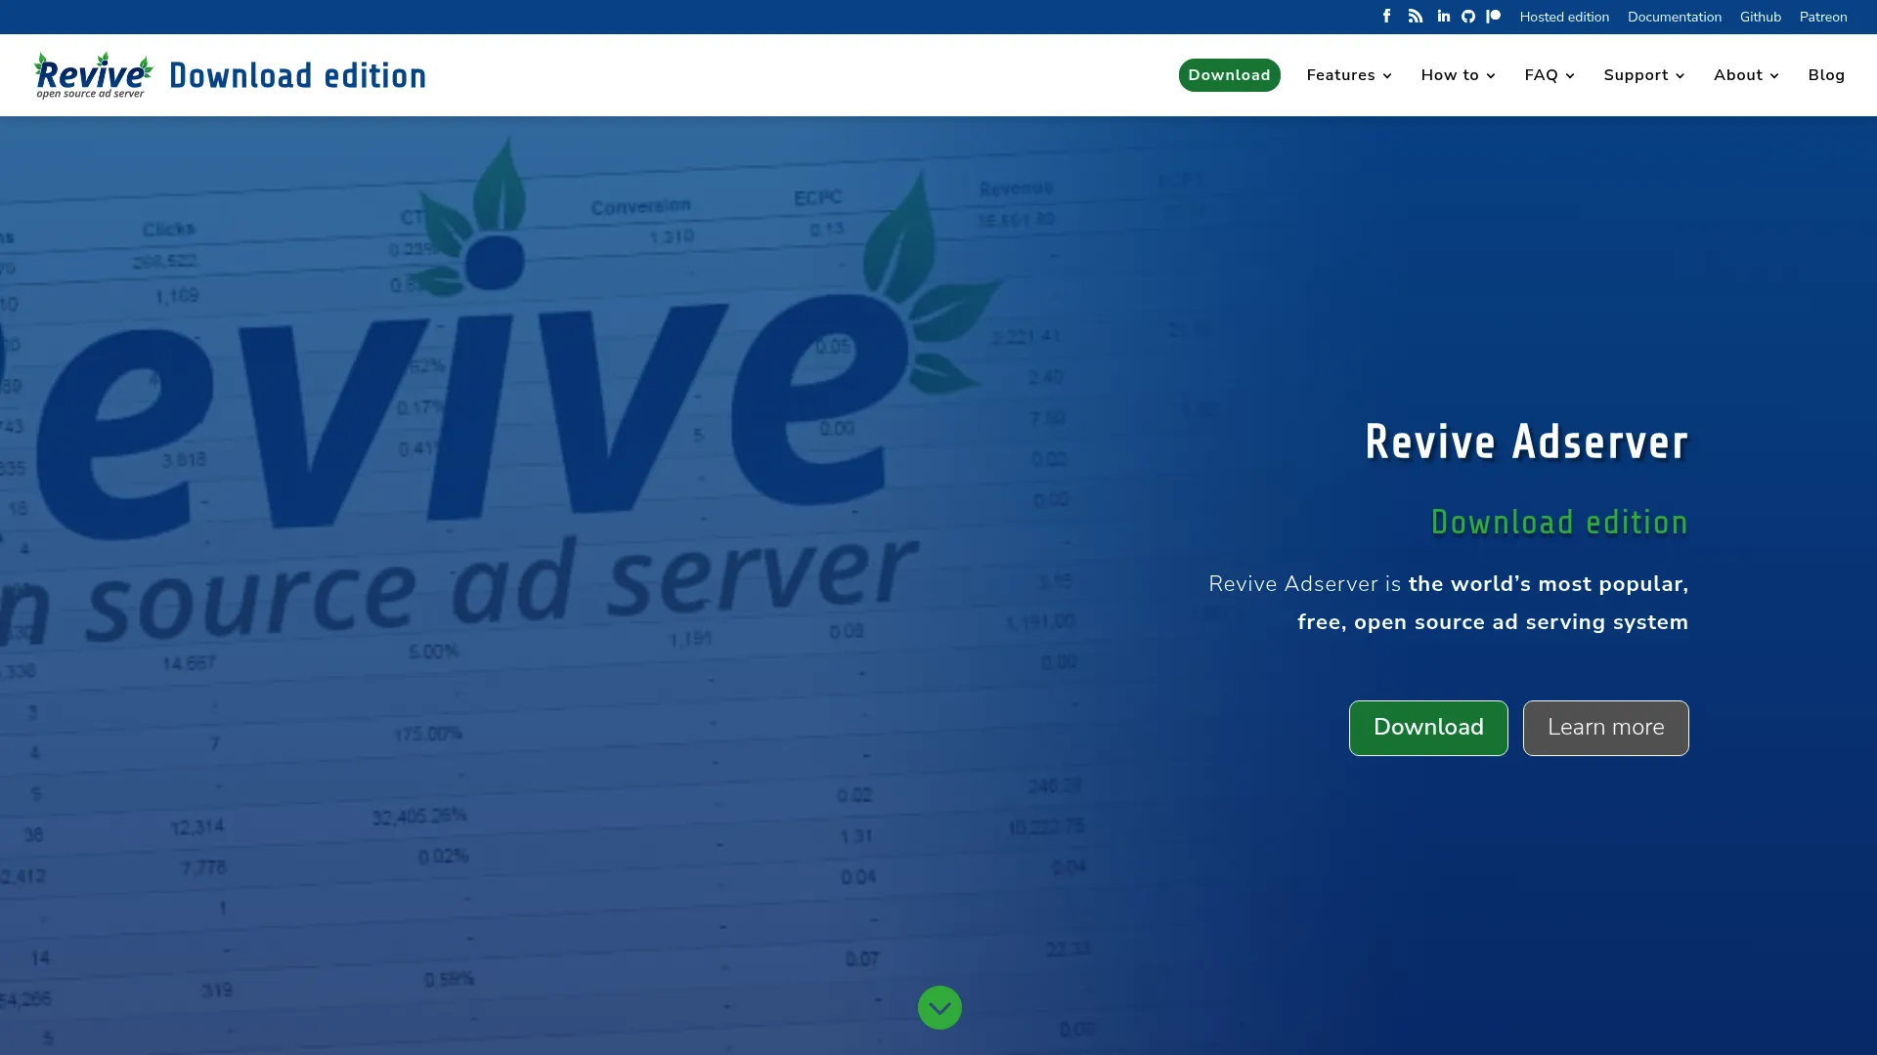
Task: Open the Facebook social icon
Action: (1386, 17)
